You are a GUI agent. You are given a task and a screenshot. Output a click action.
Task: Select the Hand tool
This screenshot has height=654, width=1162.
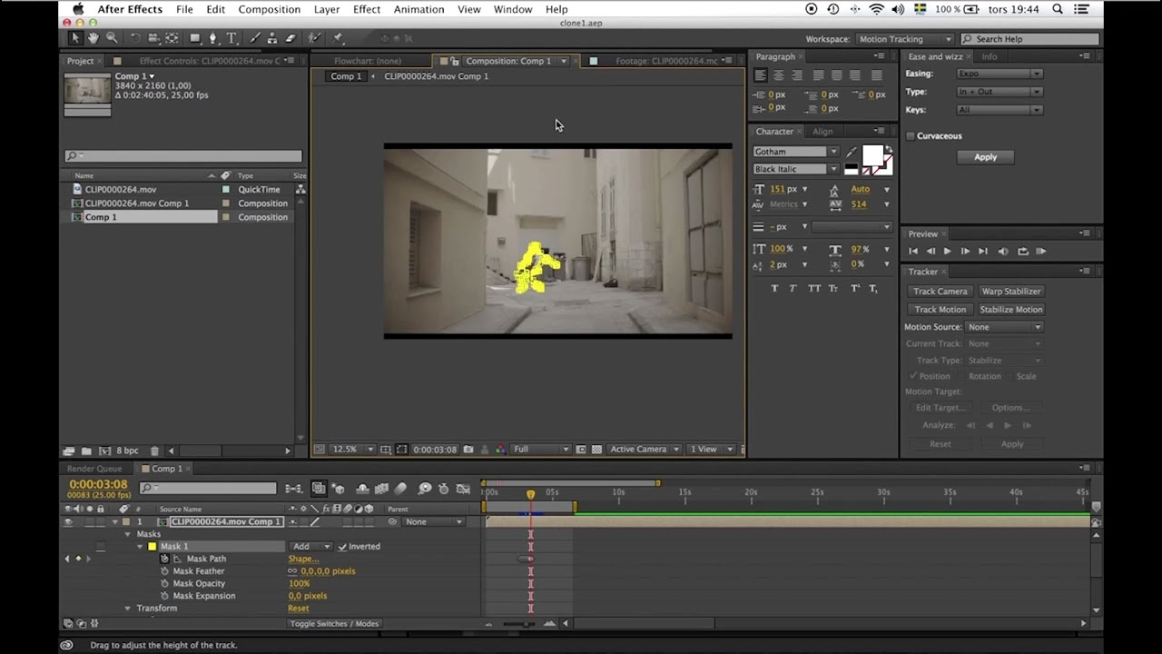[x=93, y=38]
